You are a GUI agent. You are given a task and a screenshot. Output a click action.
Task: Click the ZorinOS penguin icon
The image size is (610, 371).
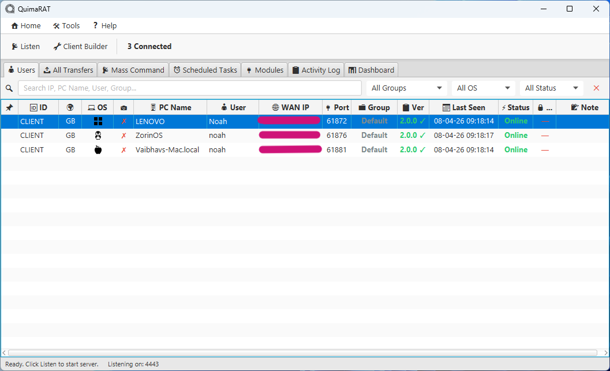pos(98,135)
